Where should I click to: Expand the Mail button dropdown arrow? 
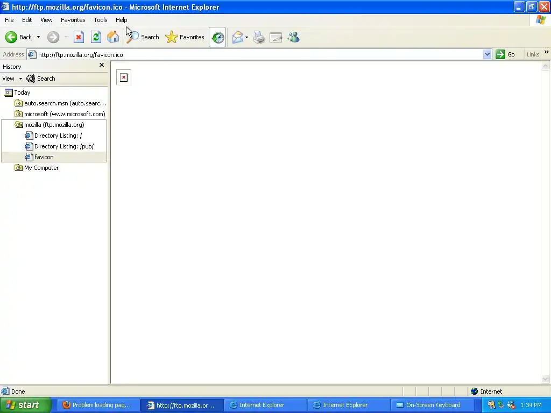[x=246, y=37]
